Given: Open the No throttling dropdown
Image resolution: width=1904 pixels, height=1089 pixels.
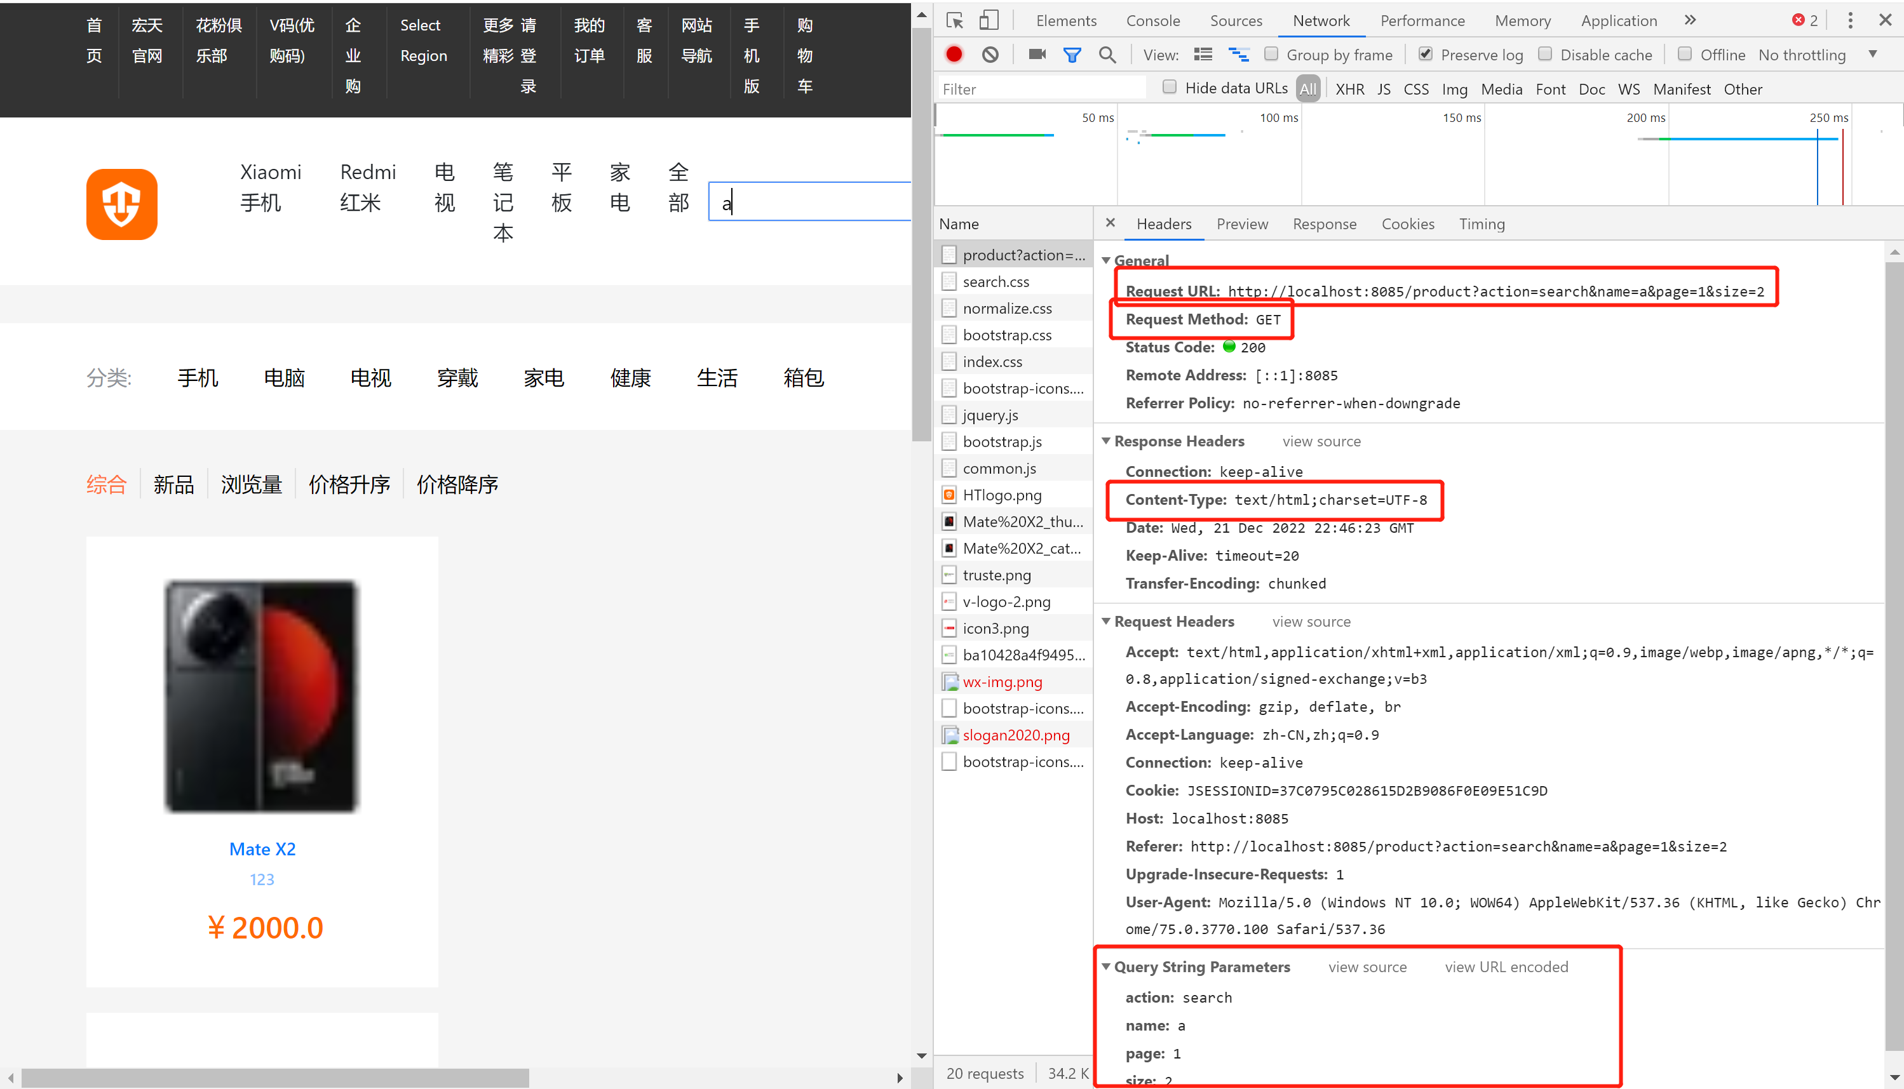Looking at the screenshot, I should tap(1818, 55).
